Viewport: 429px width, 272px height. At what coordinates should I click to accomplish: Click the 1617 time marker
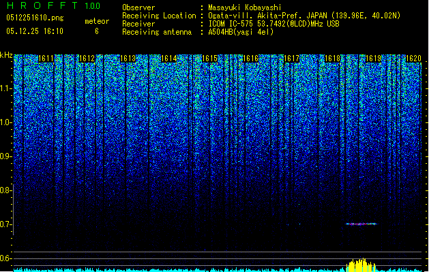(x=291, y=58)
